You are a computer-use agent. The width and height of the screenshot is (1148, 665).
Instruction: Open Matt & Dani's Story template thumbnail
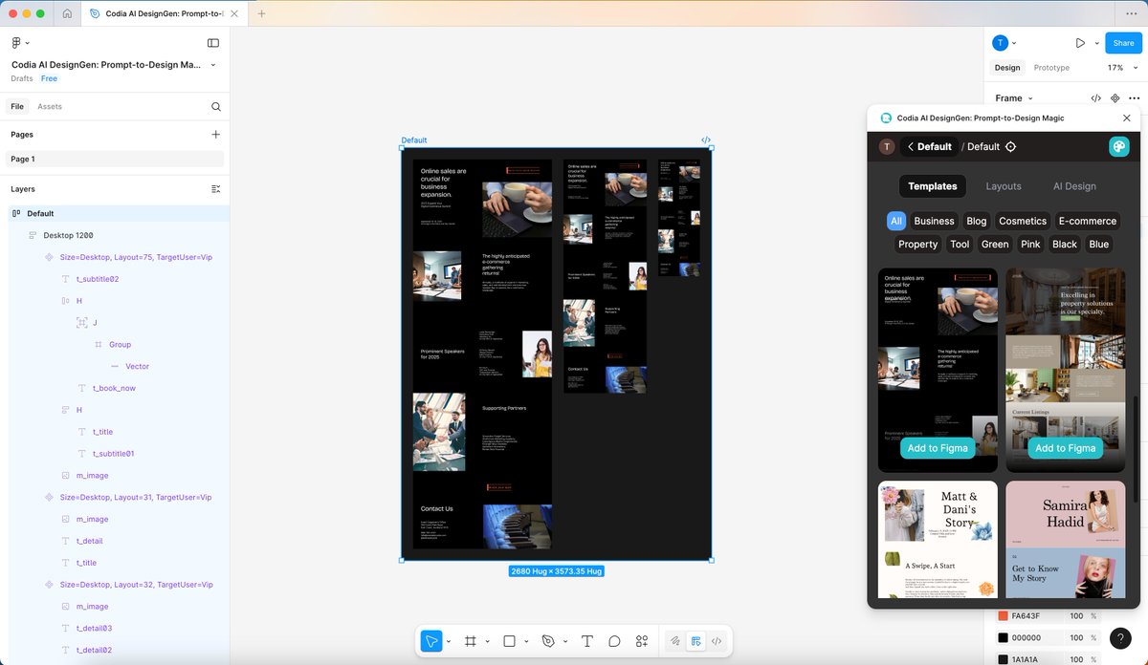pos(938,540)
